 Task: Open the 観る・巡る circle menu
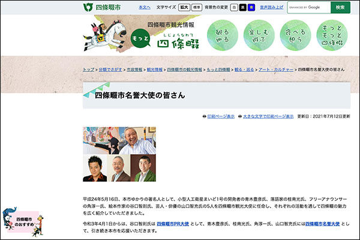tap(223, 35)
